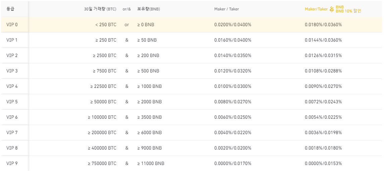
Task: Click the BNB 10% 할인 label
Action: point(348,11)
